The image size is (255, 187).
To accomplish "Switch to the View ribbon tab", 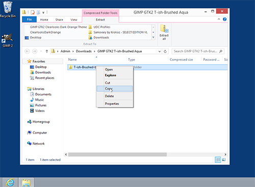I will click(x=74, y=20).
